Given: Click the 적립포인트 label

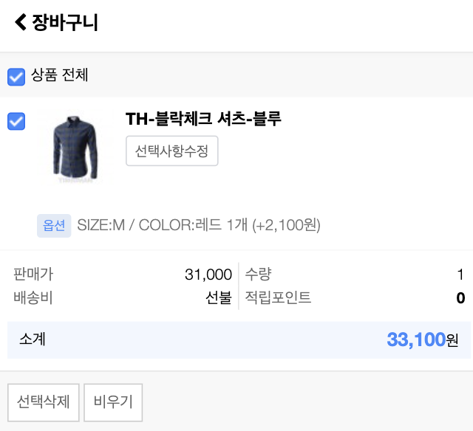Looking at the screenshot, I should [x=279, y=298].
